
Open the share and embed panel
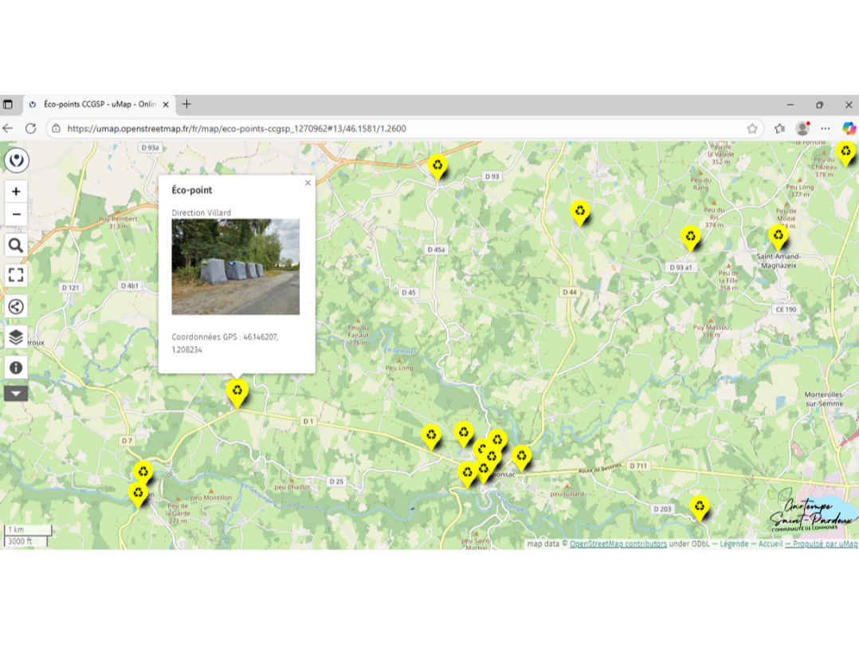click(16, 307)
